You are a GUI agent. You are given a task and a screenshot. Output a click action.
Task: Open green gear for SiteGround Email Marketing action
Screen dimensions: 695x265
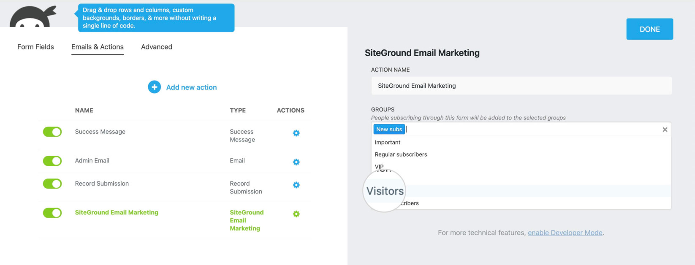(x=296, y=214)
